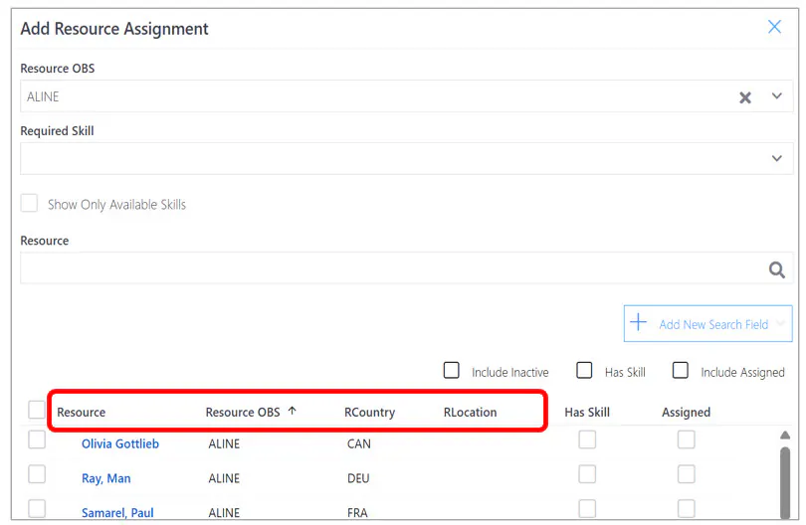Close the Add Resource Assignment dialog
Image resolution: width=806 pixels, height=525 pixels.
pyautogui.click(x=774, y=27)
